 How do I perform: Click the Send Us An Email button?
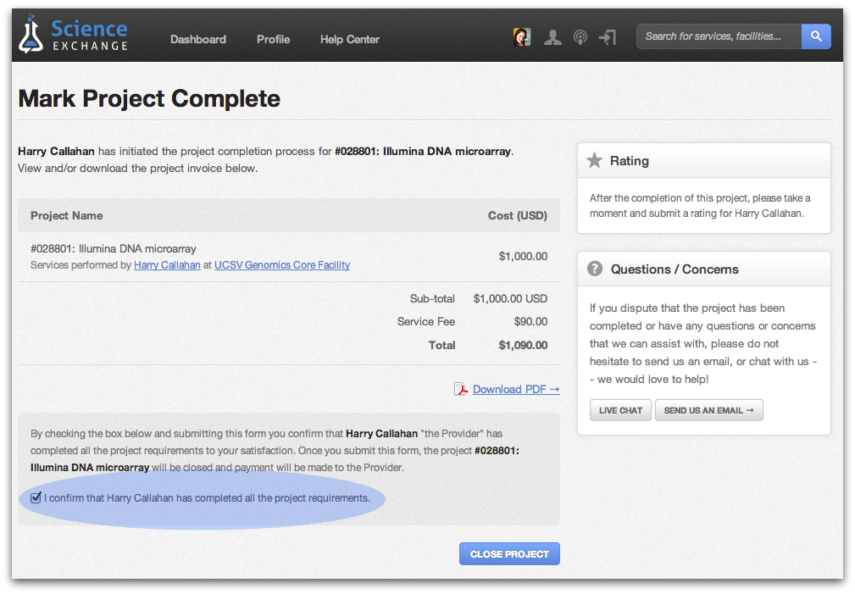708,410
